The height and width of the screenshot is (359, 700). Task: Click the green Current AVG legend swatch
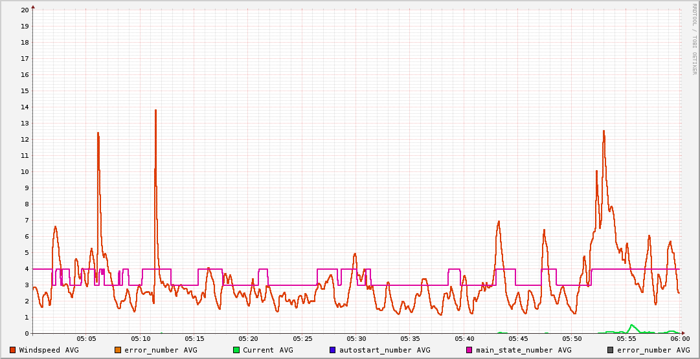pyautogui.click(x=236, y=350)
